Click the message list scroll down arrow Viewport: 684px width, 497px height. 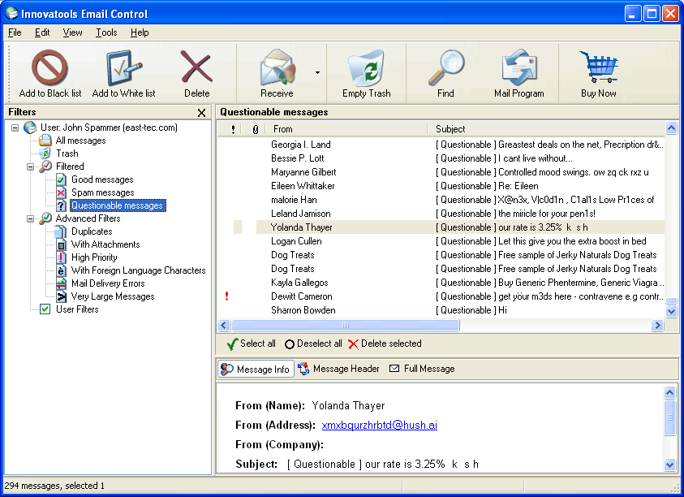pyautogui.click(x=671, y=311)
